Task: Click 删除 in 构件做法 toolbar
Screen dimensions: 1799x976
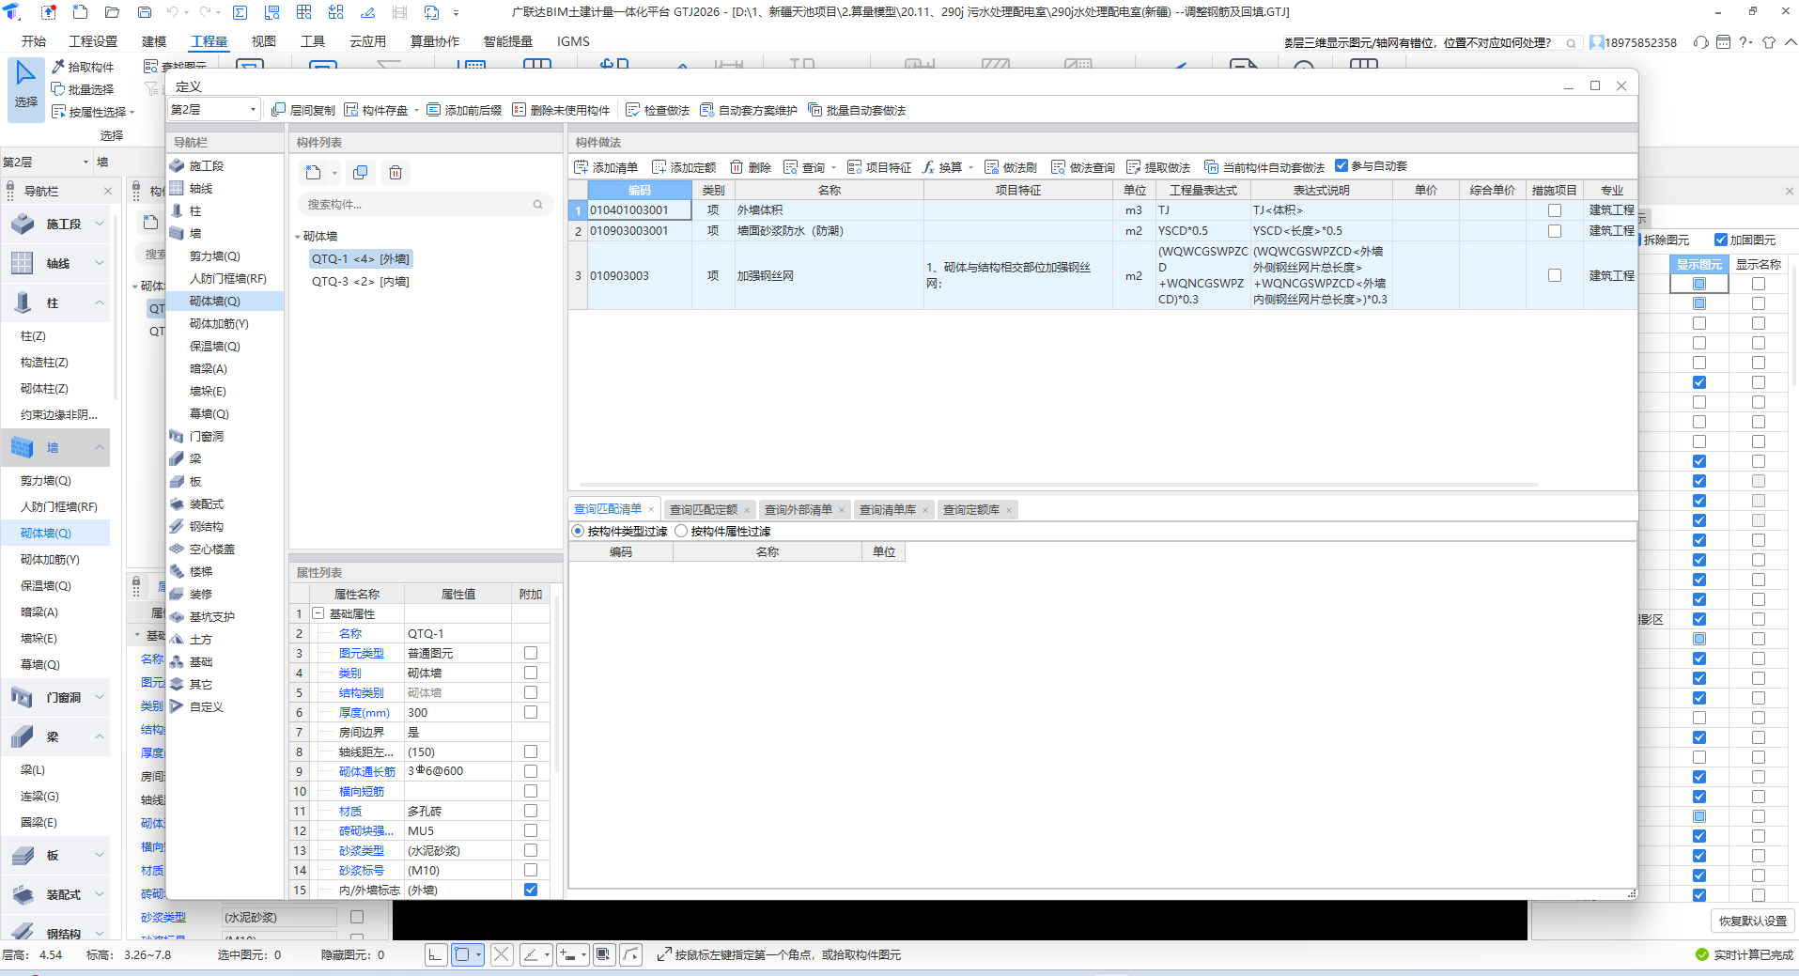Action: (x=751, y=167)
